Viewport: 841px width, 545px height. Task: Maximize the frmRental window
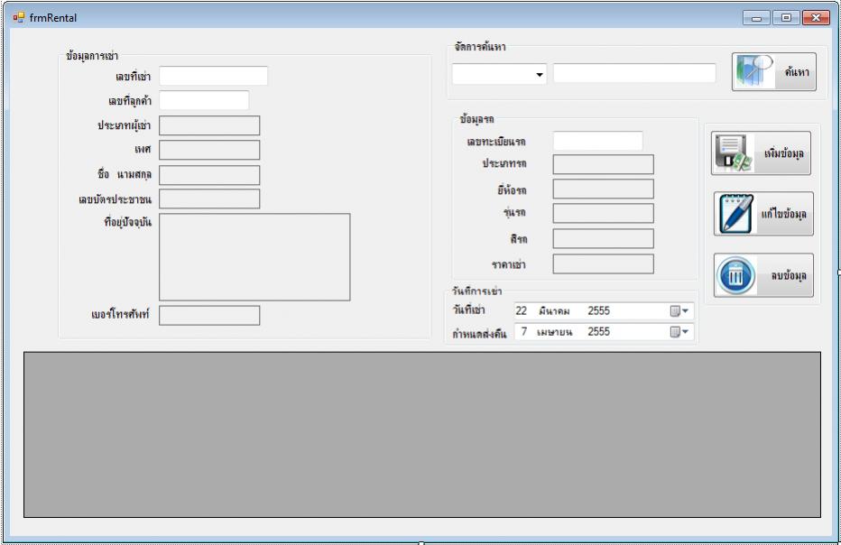(786, 18)
